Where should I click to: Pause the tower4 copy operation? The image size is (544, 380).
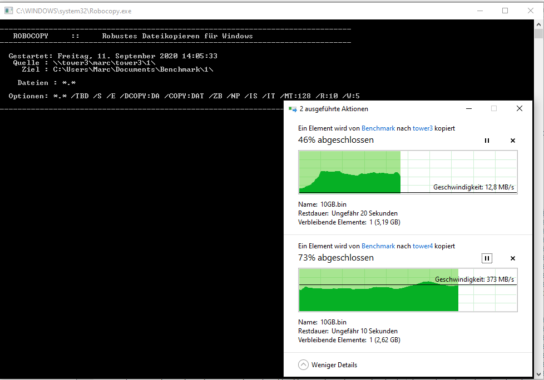(487, 258)
